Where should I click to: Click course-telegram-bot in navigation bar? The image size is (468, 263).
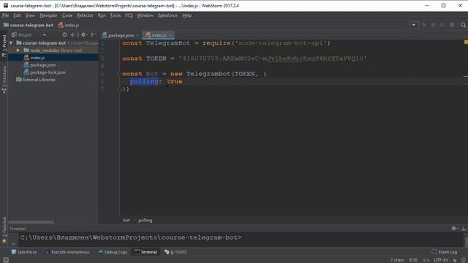pos(29,25)
